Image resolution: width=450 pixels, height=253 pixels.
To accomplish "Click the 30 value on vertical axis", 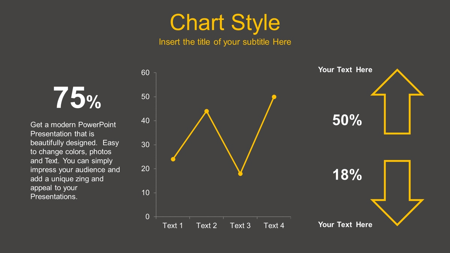I will [145, 145].
